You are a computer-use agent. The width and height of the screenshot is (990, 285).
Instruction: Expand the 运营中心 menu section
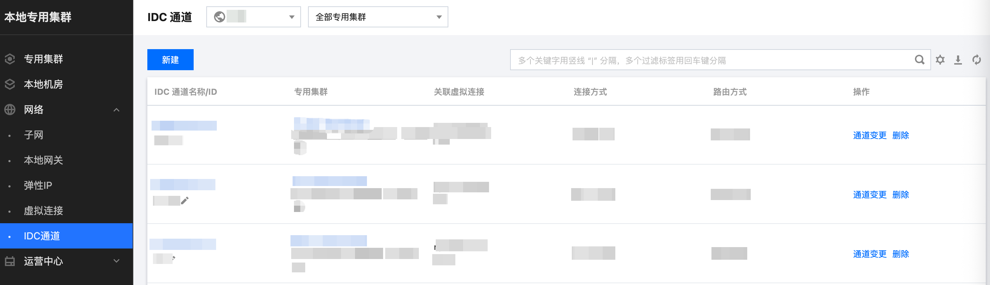[116, 261]
